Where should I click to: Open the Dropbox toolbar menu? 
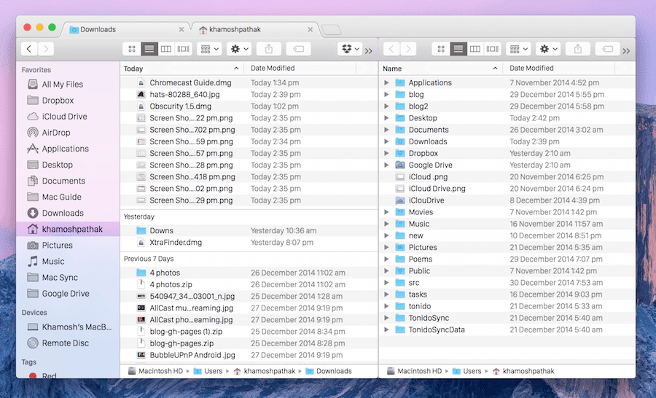tap(350, 49)
